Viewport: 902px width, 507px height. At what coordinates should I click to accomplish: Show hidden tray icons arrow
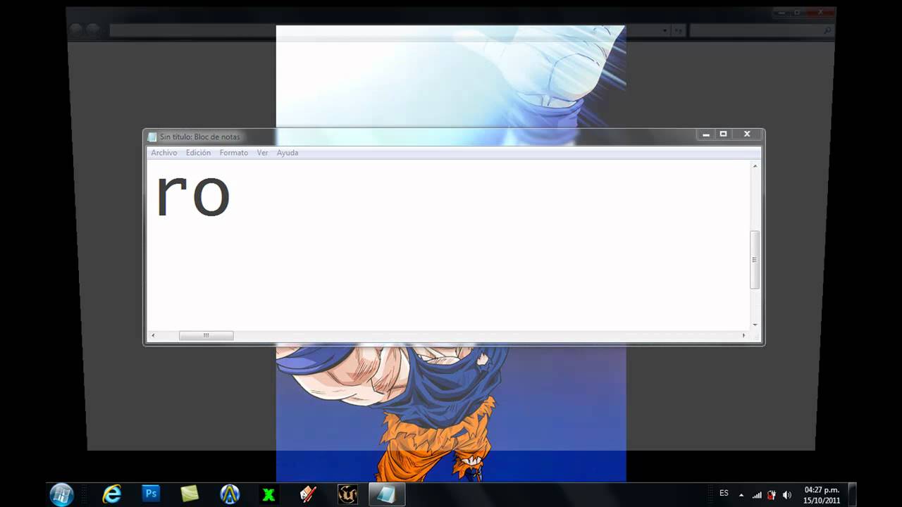(x=741, y=495)
